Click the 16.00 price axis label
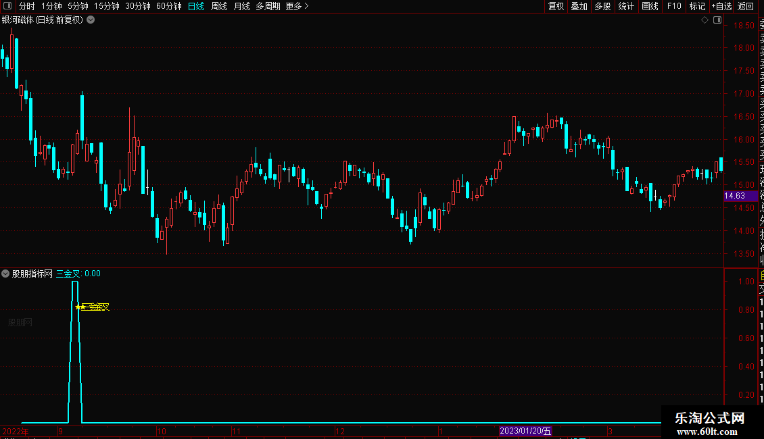 (744, 139)
